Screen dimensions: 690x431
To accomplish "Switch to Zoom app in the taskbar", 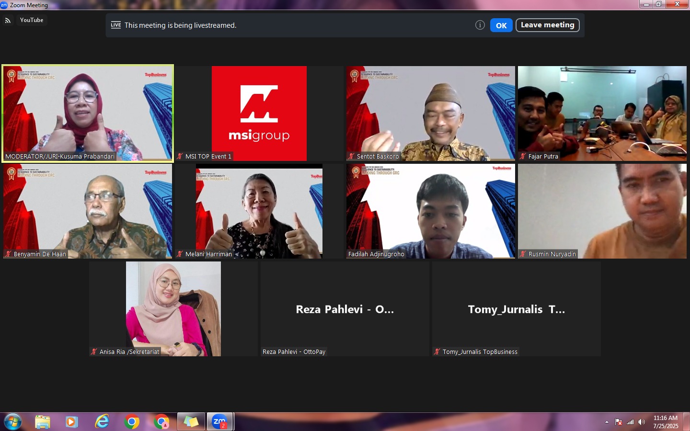I will pyautogui.click(x=219, y=422).
